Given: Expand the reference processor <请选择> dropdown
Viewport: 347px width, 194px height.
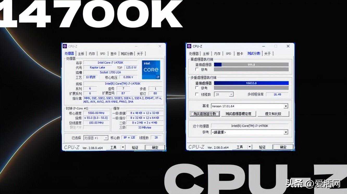Looking at the screenshot, I should point(286,132).
